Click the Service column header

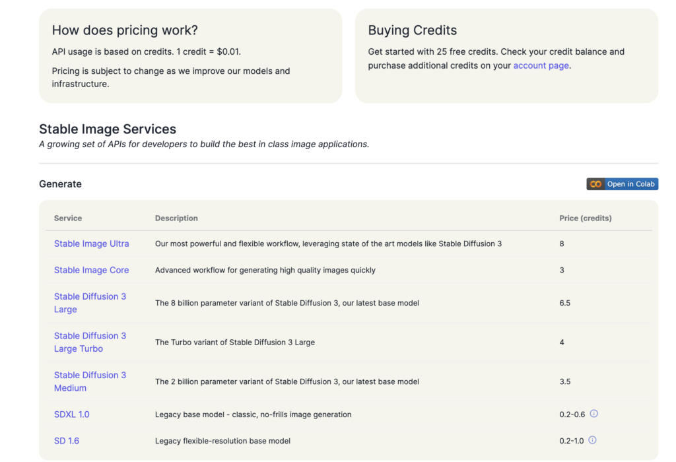(68, 218)
